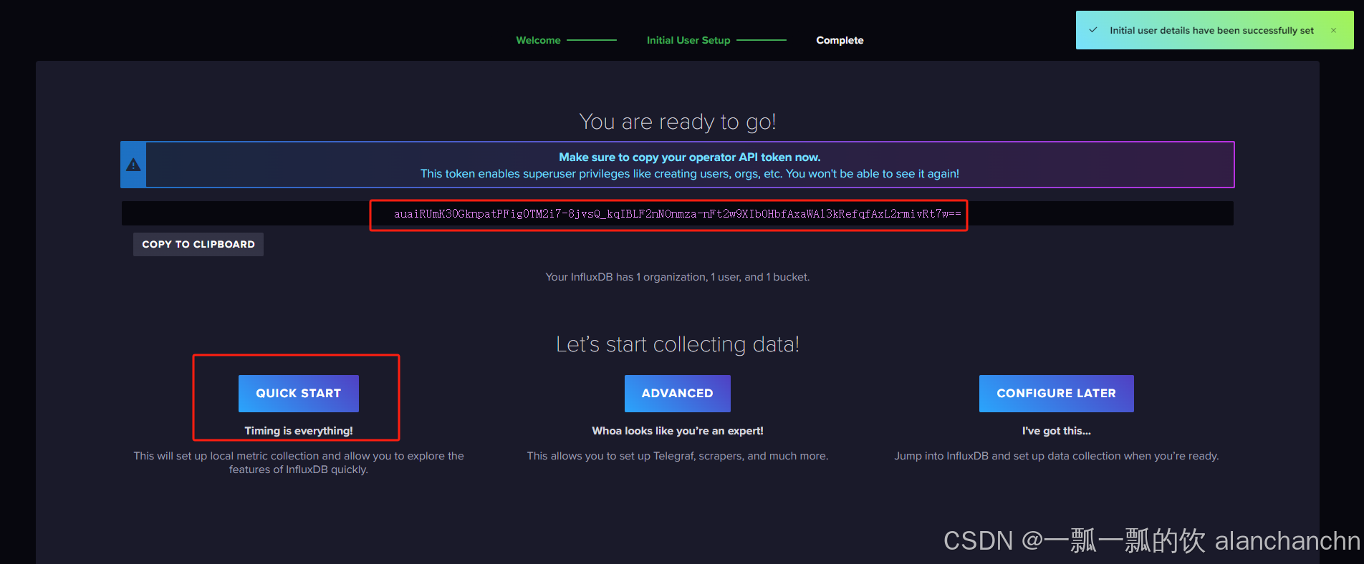Click the Quick Start button
This screenshot has height=564, width=1364.
[298, 394]
